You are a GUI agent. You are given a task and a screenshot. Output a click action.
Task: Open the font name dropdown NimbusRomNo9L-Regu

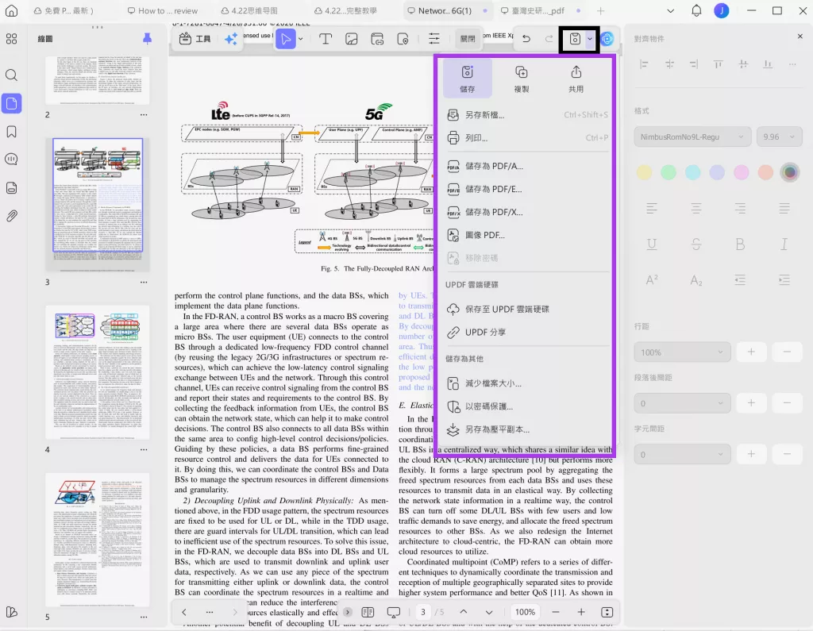coord(692,137)
